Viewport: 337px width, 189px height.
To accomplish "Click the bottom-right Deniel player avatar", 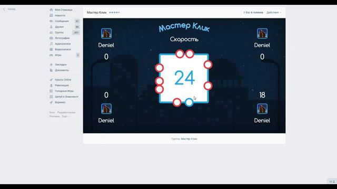I will [262, 109].
